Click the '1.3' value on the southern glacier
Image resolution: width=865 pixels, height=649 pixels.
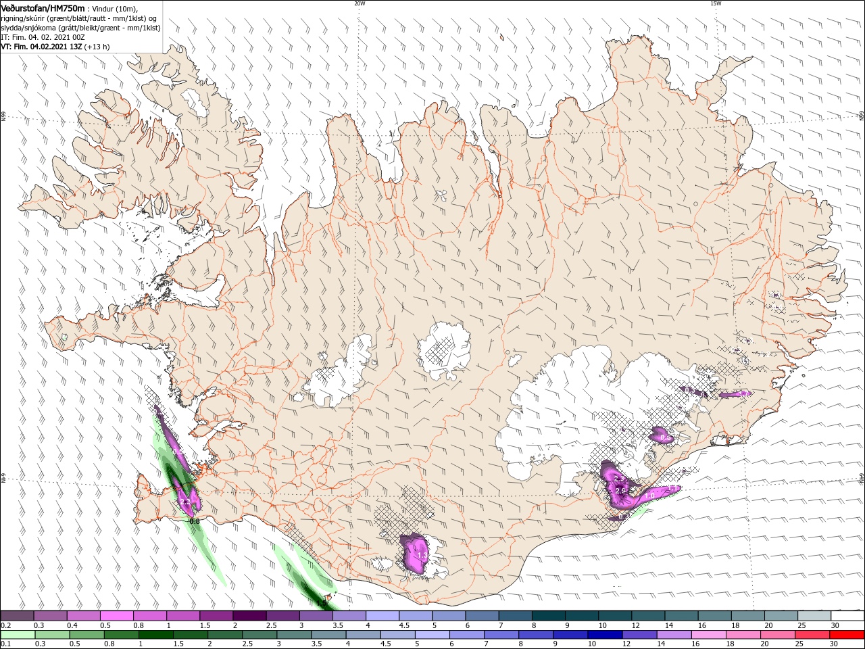422,555
